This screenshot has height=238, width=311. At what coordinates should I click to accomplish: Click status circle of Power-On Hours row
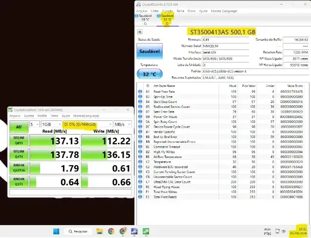pos(140,117)
